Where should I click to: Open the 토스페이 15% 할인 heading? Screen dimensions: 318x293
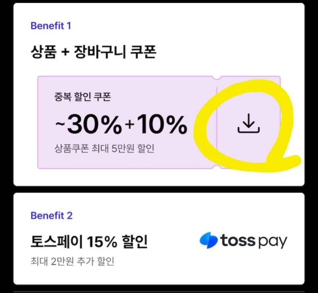point(89,242)
